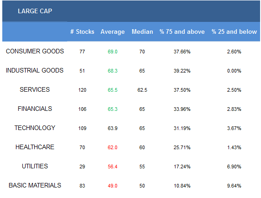261x198 pixels.
Task: Select the CONSUMER GOODS row label
Action: point(35,51)
